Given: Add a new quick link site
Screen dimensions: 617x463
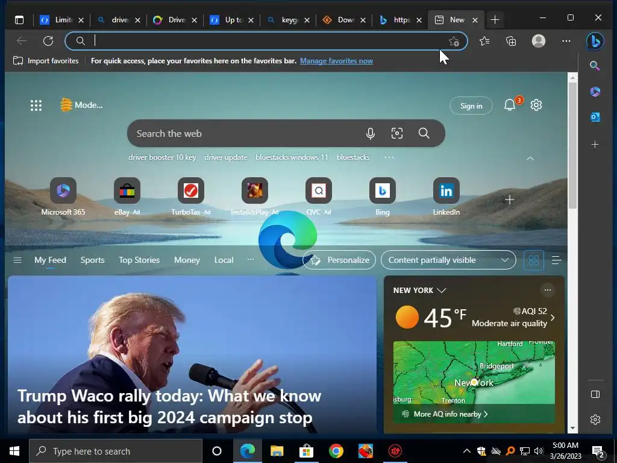Looking at the screenshot, I should [510, 200].
